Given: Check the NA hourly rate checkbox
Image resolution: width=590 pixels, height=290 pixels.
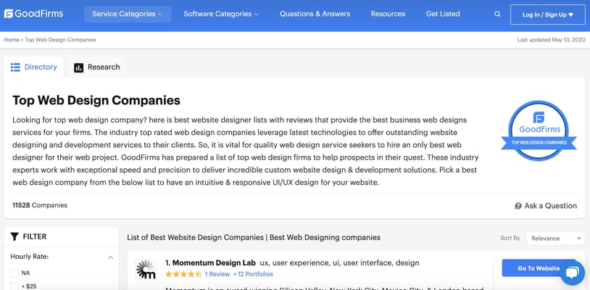Looking at the screenshot, I should tap(14, 273).
